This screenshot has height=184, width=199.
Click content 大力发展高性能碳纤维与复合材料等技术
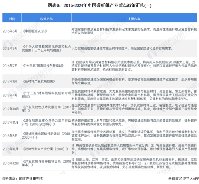122,48
